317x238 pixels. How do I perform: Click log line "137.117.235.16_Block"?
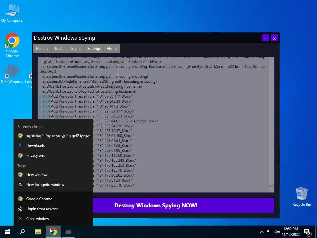pyautogui.click(x=113, y=185)
